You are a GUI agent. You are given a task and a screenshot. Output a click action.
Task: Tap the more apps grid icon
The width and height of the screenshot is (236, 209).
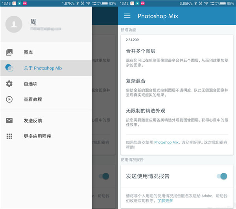coord(9,136)
